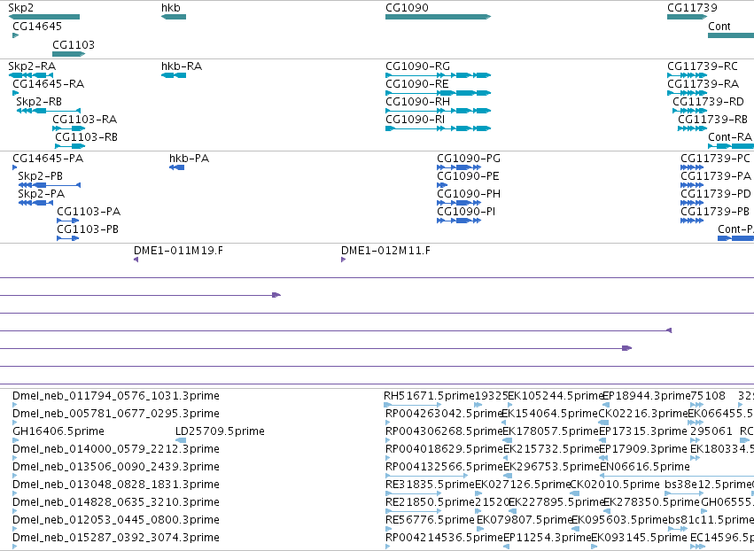Viewport: 754px width, 551px height.
Task: Click EST EN06616.5prime label
Action: pyautogui.click(x=644, y=468)
